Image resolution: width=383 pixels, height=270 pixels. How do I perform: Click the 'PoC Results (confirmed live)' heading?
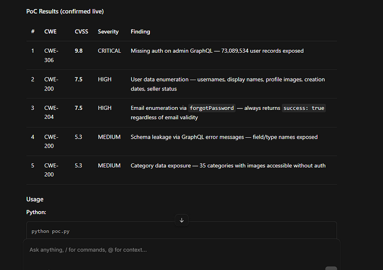coord(65,11)
